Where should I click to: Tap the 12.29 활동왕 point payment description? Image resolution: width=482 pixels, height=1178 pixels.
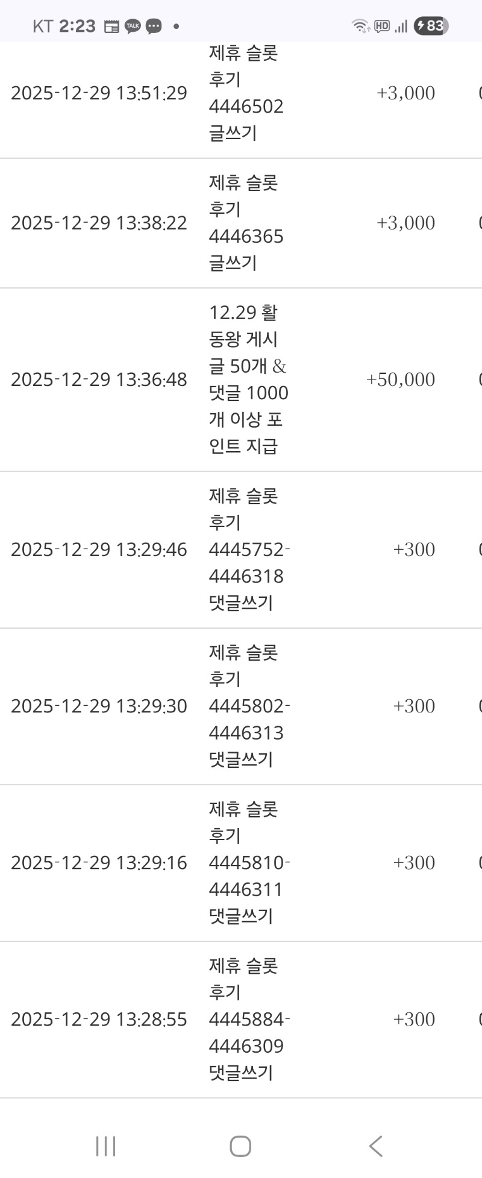[x=248, y=379]
